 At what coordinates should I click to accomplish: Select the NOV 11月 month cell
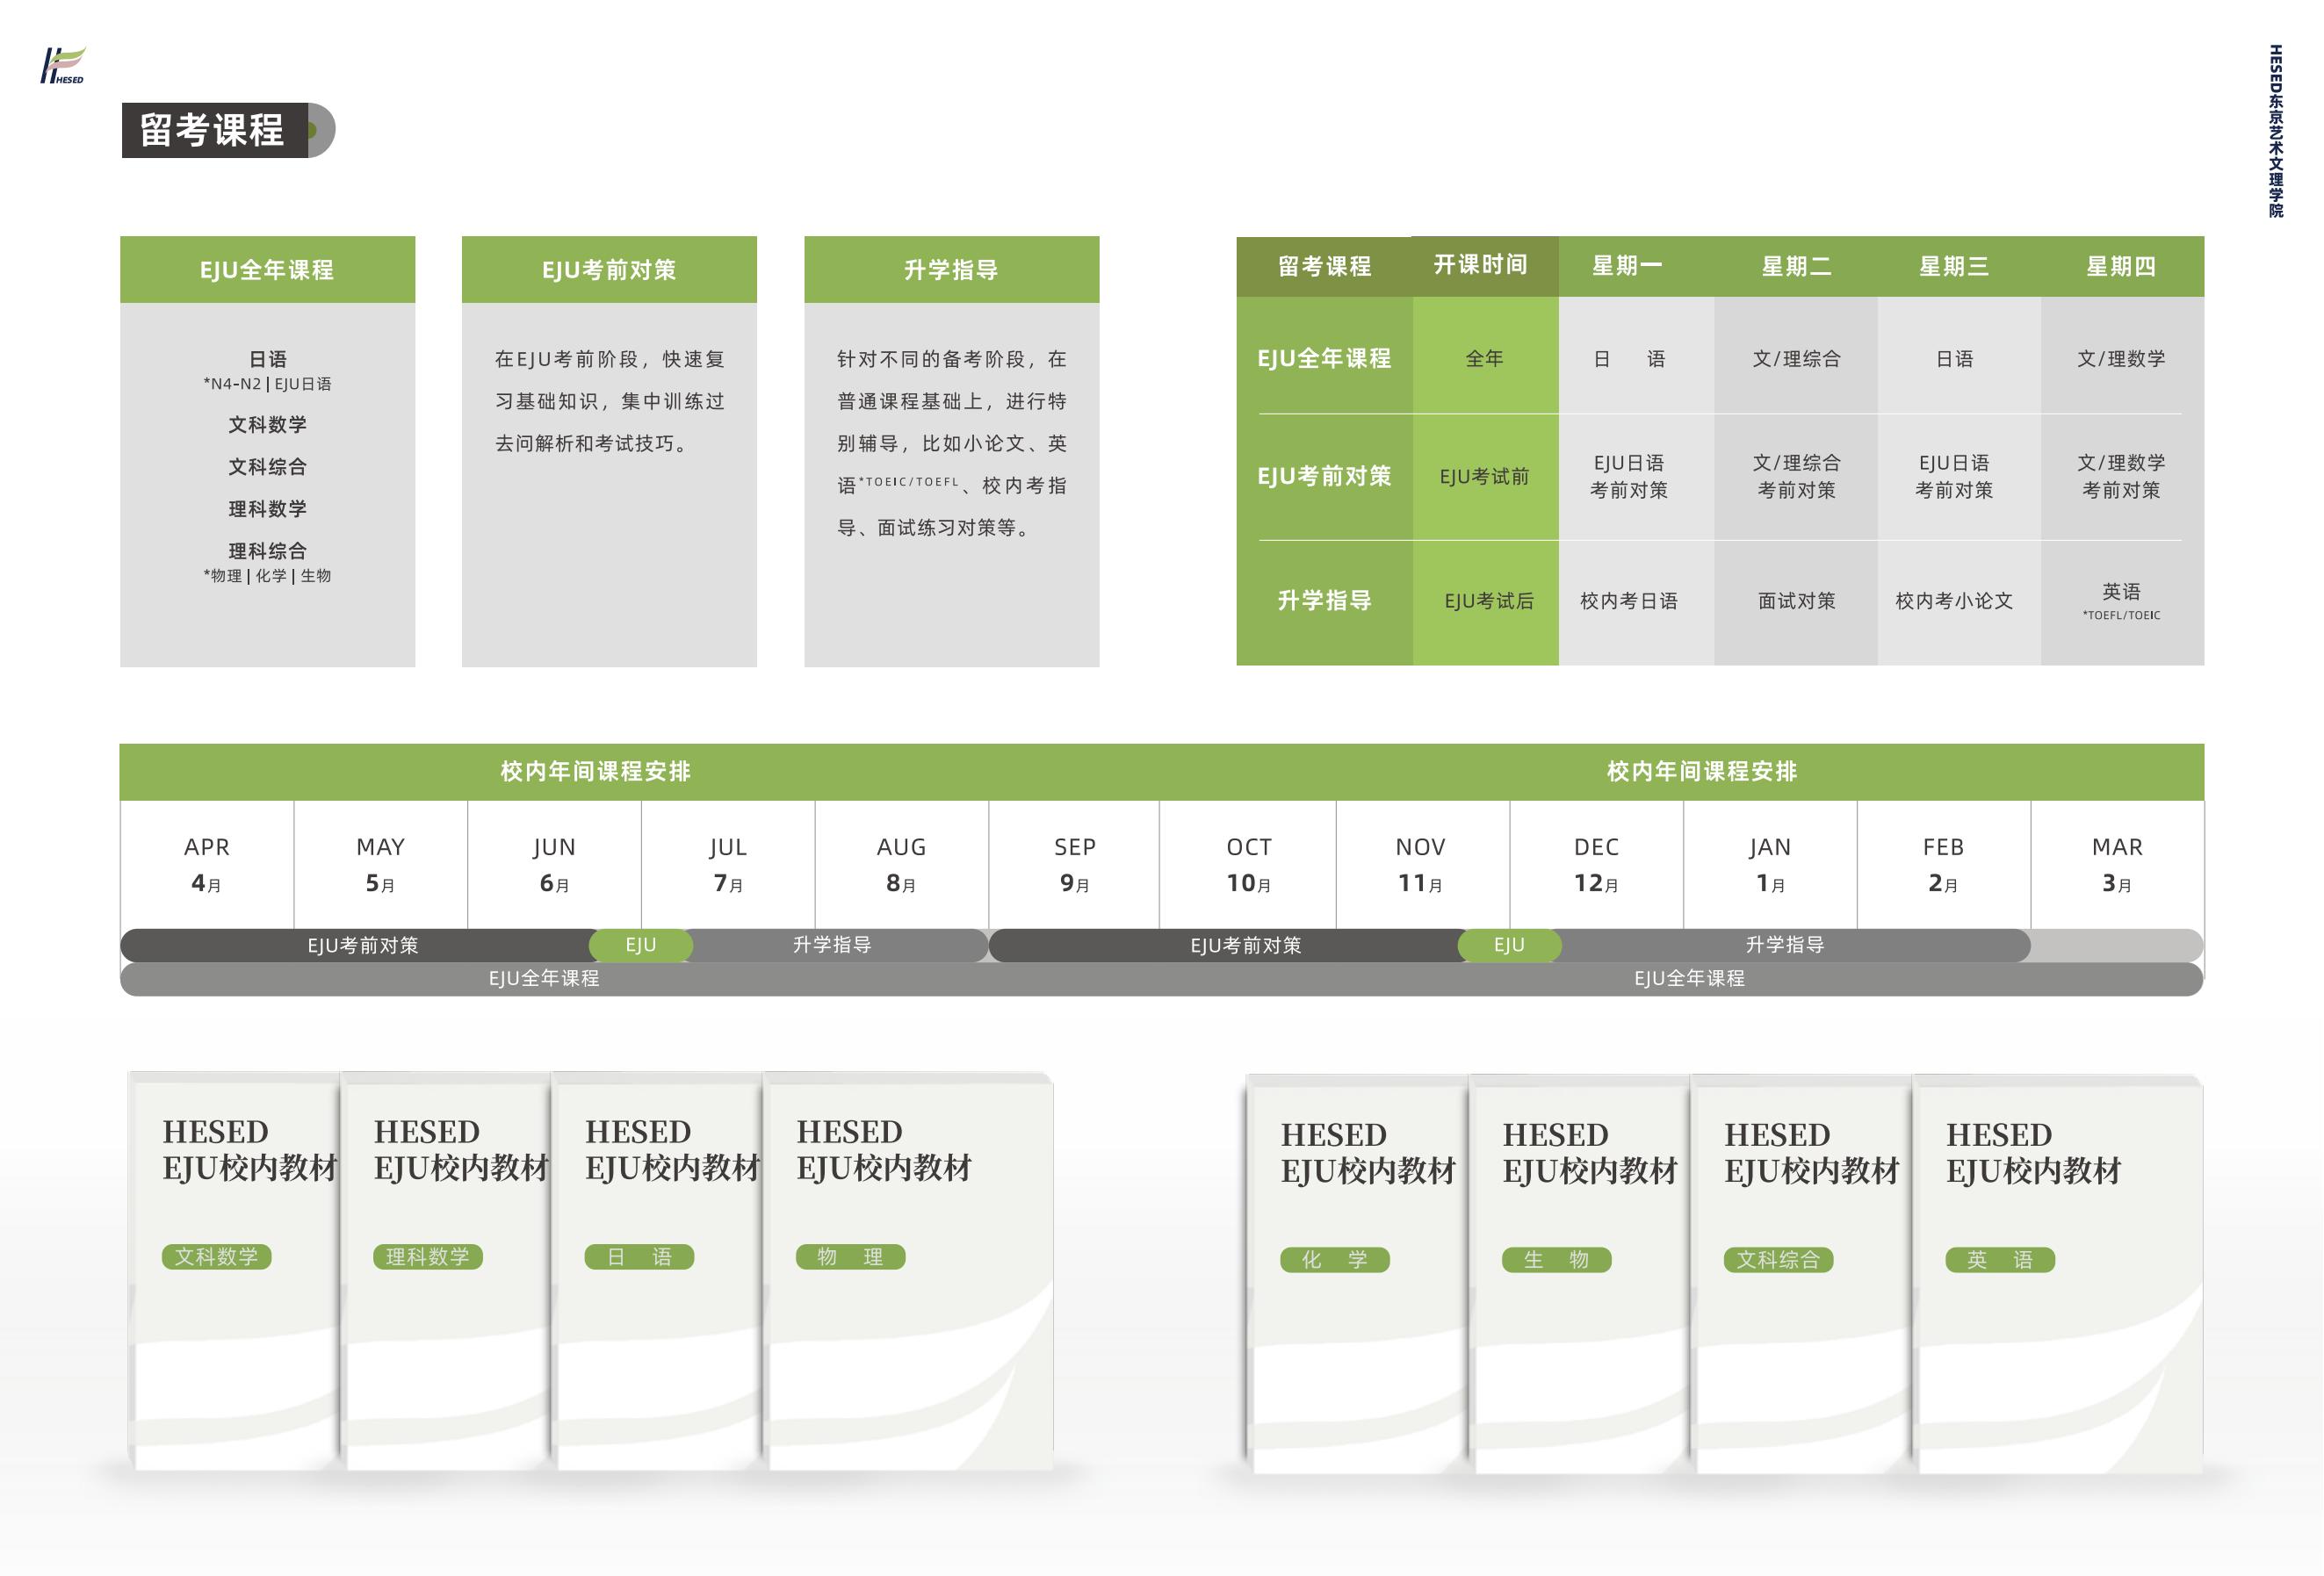pyautogui.click(x=1422, y=865)
